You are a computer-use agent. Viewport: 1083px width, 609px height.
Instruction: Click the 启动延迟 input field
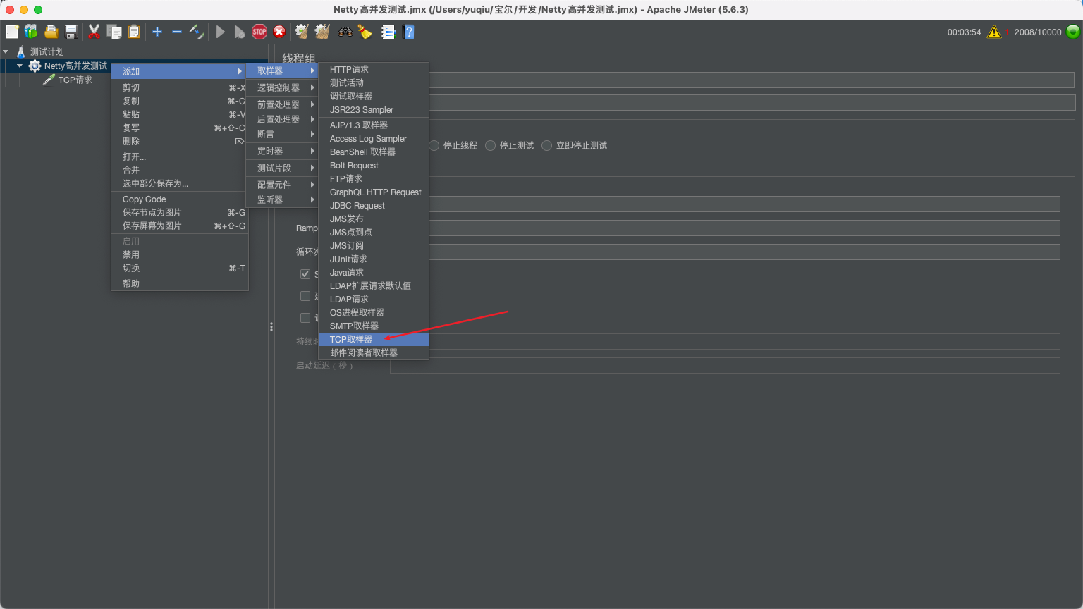tap(725, 365)
